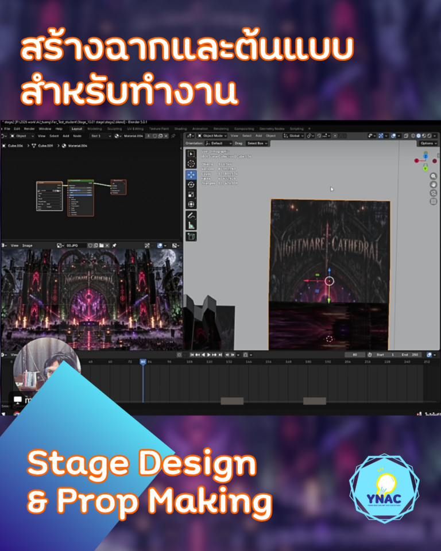The image size is (441, 551).
Task: Select the Add Cube tool
Action: click(191, 236)
